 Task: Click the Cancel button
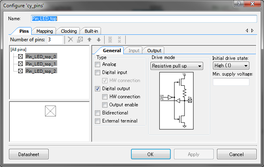pos(236,154)
